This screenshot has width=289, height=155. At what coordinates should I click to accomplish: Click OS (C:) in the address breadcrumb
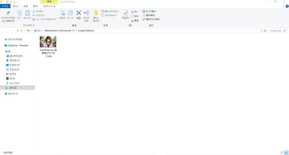tap(37, 30)
